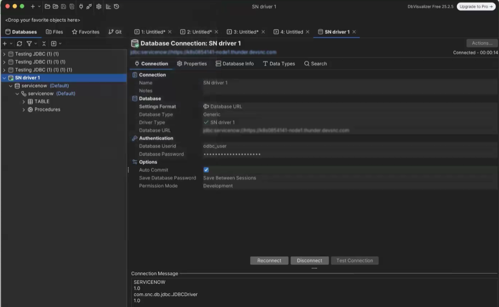Open the Properties sub-tab
Viewport: 499px width, 307px height.
[191, 64]
